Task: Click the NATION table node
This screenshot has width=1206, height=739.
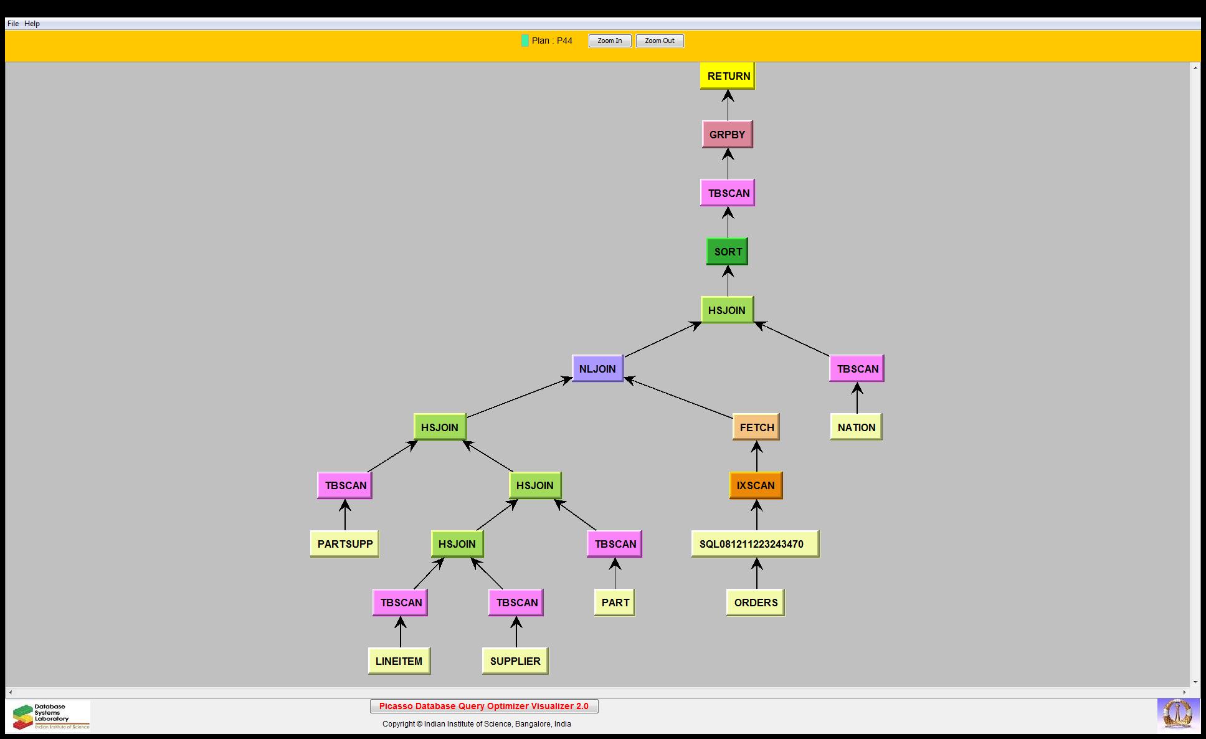Action: [x=856, y=427]
